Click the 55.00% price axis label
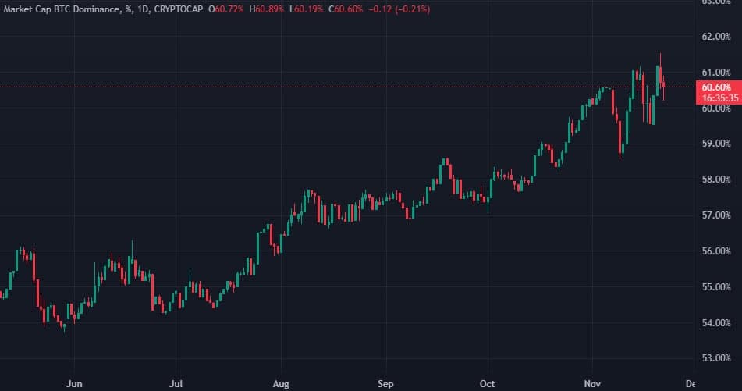Viewport: 742px width, 391px height. pyautogui.click(x=716, y=287)
